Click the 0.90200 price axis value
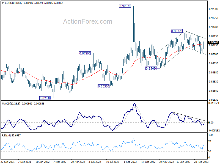Screen dimensions: 220x165 point(214,27)
